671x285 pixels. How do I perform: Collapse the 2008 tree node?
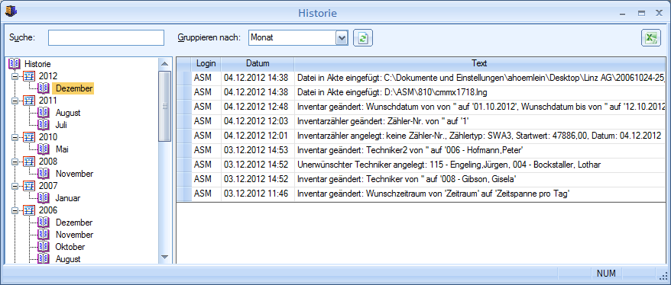[15, 162]
